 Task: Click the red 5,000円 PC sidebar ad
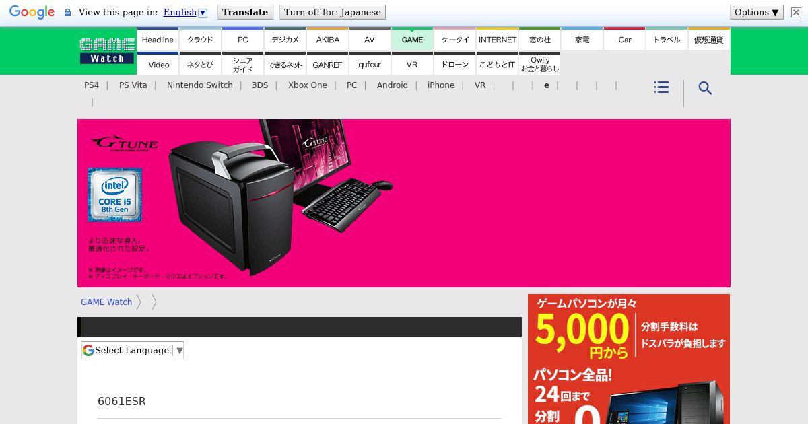click(x=629, y=359)
